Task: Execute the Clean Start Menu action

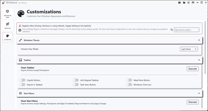Action: click(x=193, y=102)
